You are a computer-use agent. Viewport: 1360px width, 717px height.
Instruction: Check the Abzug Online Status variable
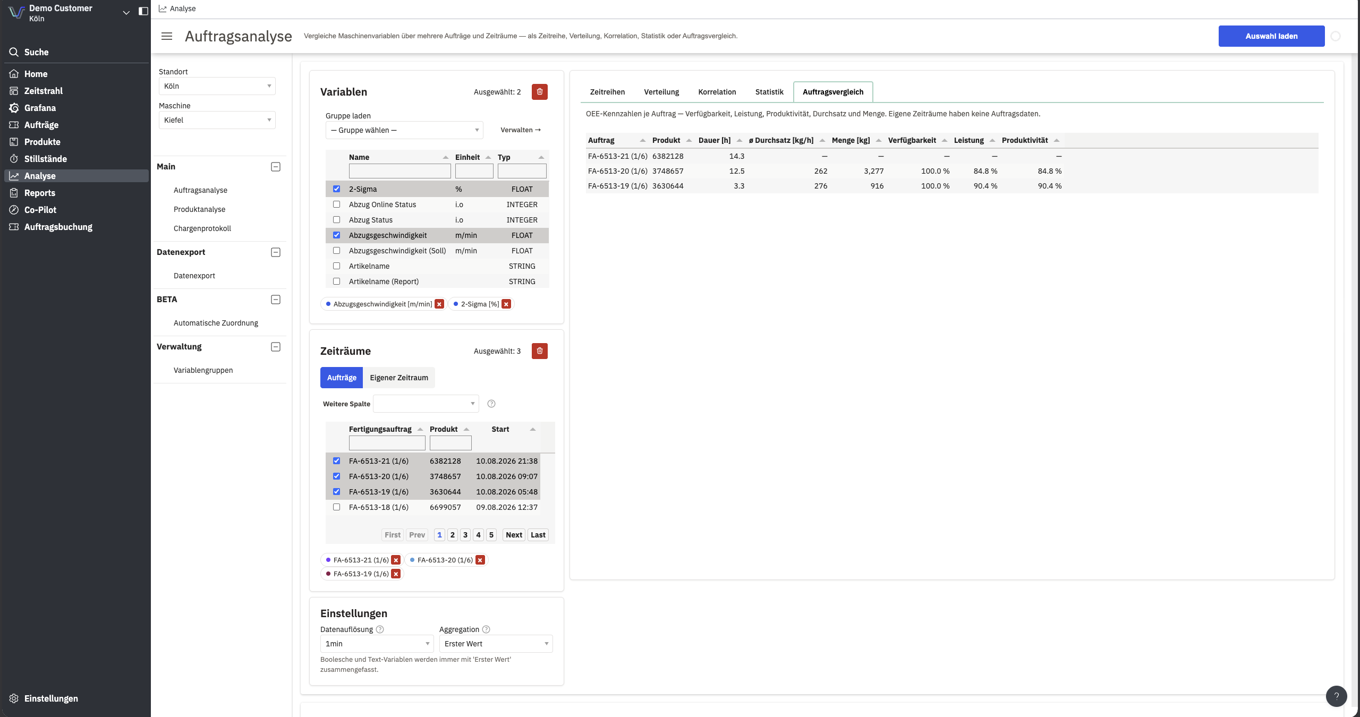pos(336,204)
